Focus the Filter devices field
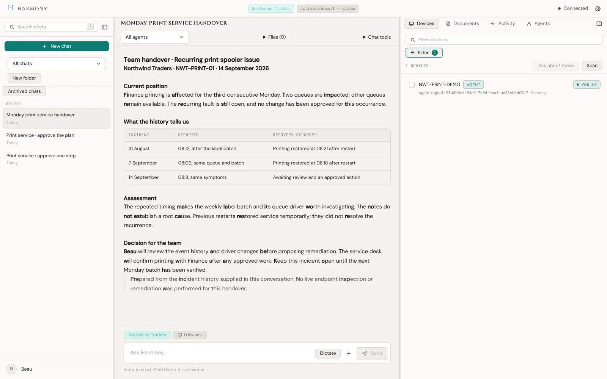This screenshot has height=379, width=607. point(504,40)
